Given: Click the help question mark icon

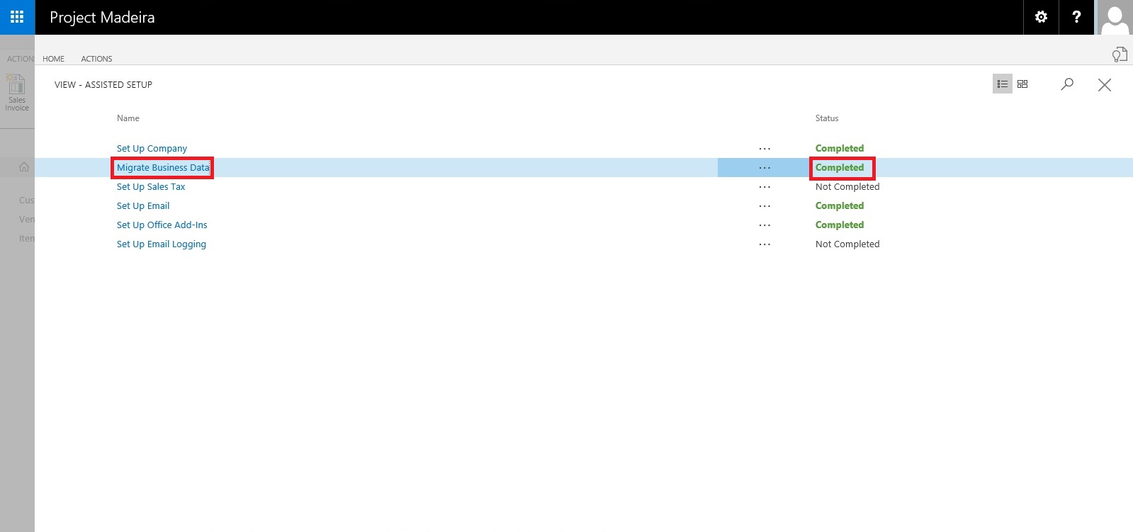Looking at the screenshot, I should coord(1076,17).
